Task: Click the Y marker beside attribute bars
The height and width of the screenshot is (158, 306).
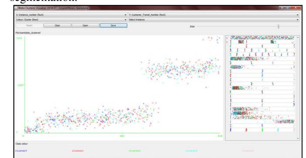Action: coord(227,42)
